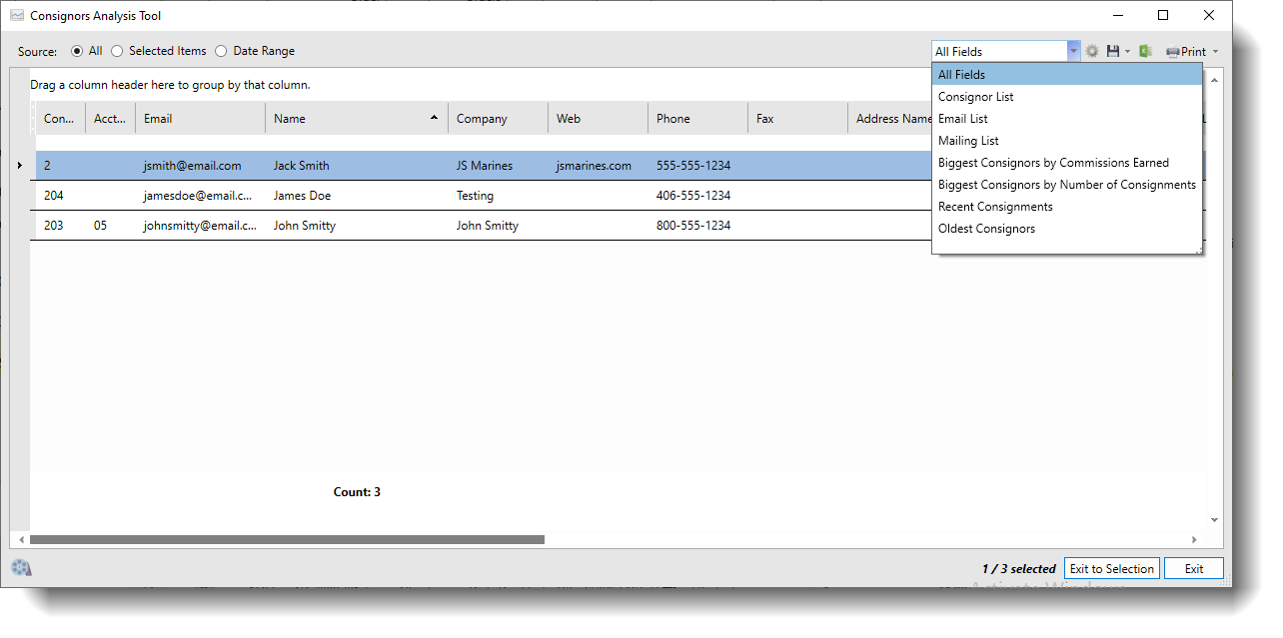Click the phone cell 800-555-1234
1283x638 pixels.
tap(697, 226)
